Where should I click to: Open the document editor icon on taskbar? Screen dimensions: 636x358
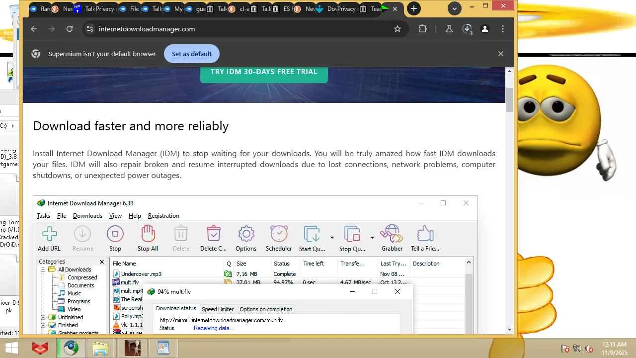point(163,348)
